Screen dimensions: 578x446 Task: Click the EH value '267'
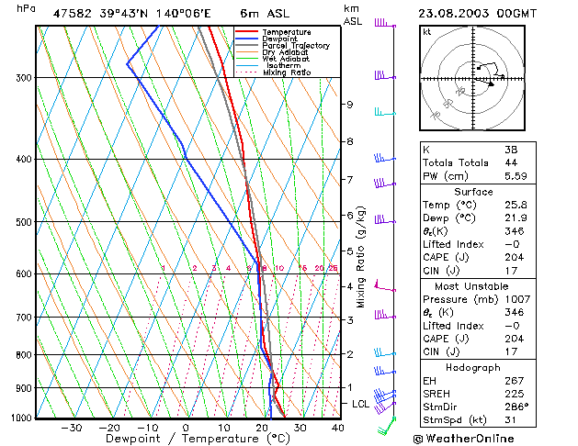point(515,381)
